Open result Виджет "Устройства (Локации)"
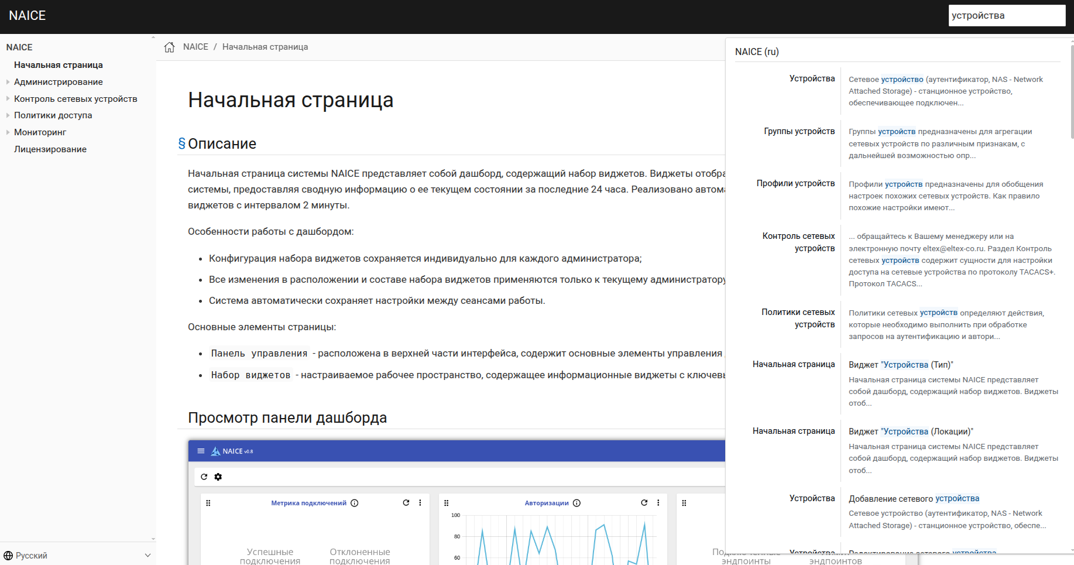The image size is (1074, 565). 911,432
